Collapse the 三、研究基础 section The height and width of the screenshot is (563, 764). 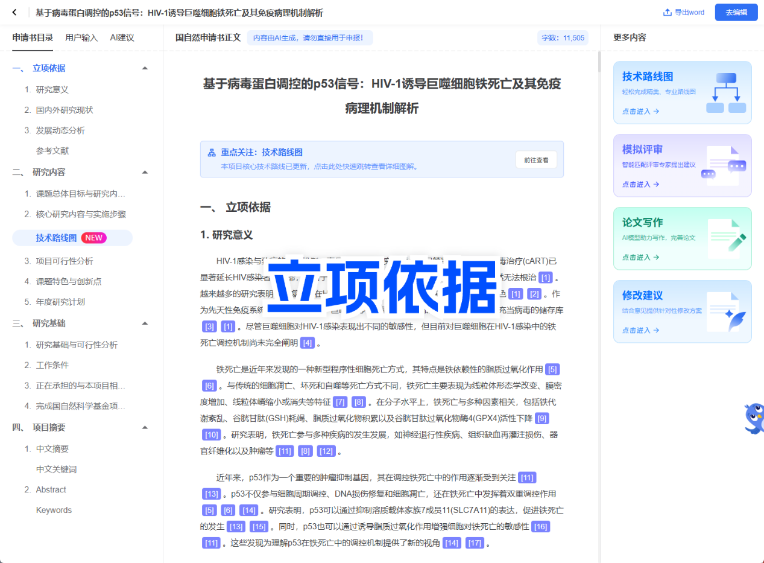pyautogui.click(x=145, y=323)
